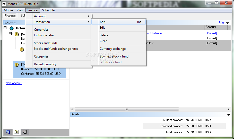
Task: Choose Currencies from Finances menu
Action: 59,30
